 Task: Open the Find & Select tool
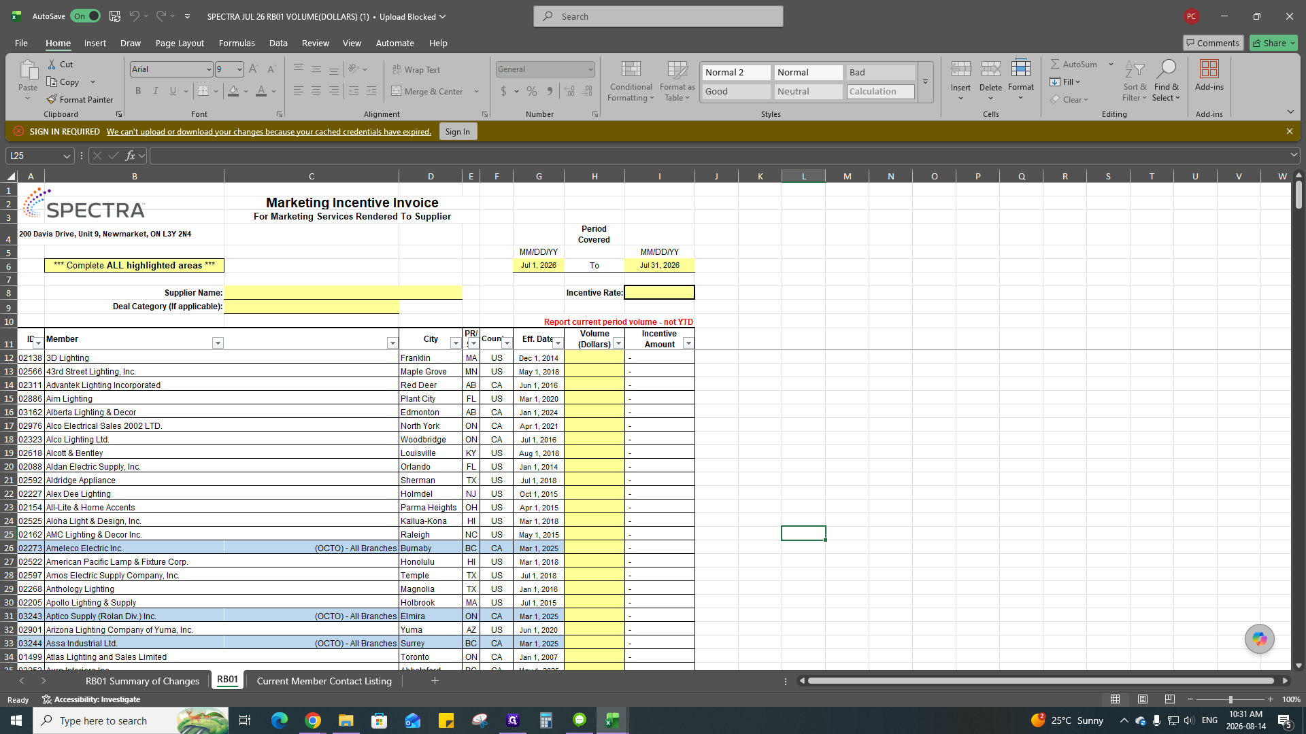[x=1166, y=81]
